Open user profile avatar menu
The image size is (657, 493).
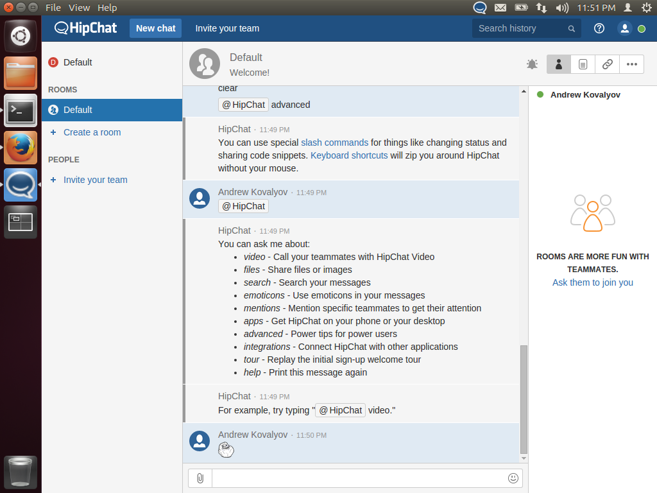[625, 28]
